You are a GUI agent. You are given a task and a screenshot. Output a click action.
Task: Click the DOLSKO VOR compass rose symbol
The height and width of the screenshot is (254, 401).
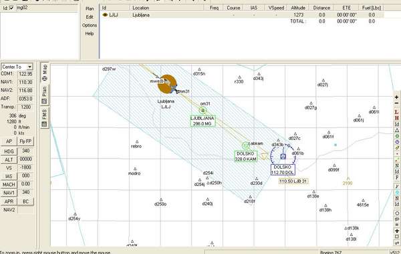point(283,156)
